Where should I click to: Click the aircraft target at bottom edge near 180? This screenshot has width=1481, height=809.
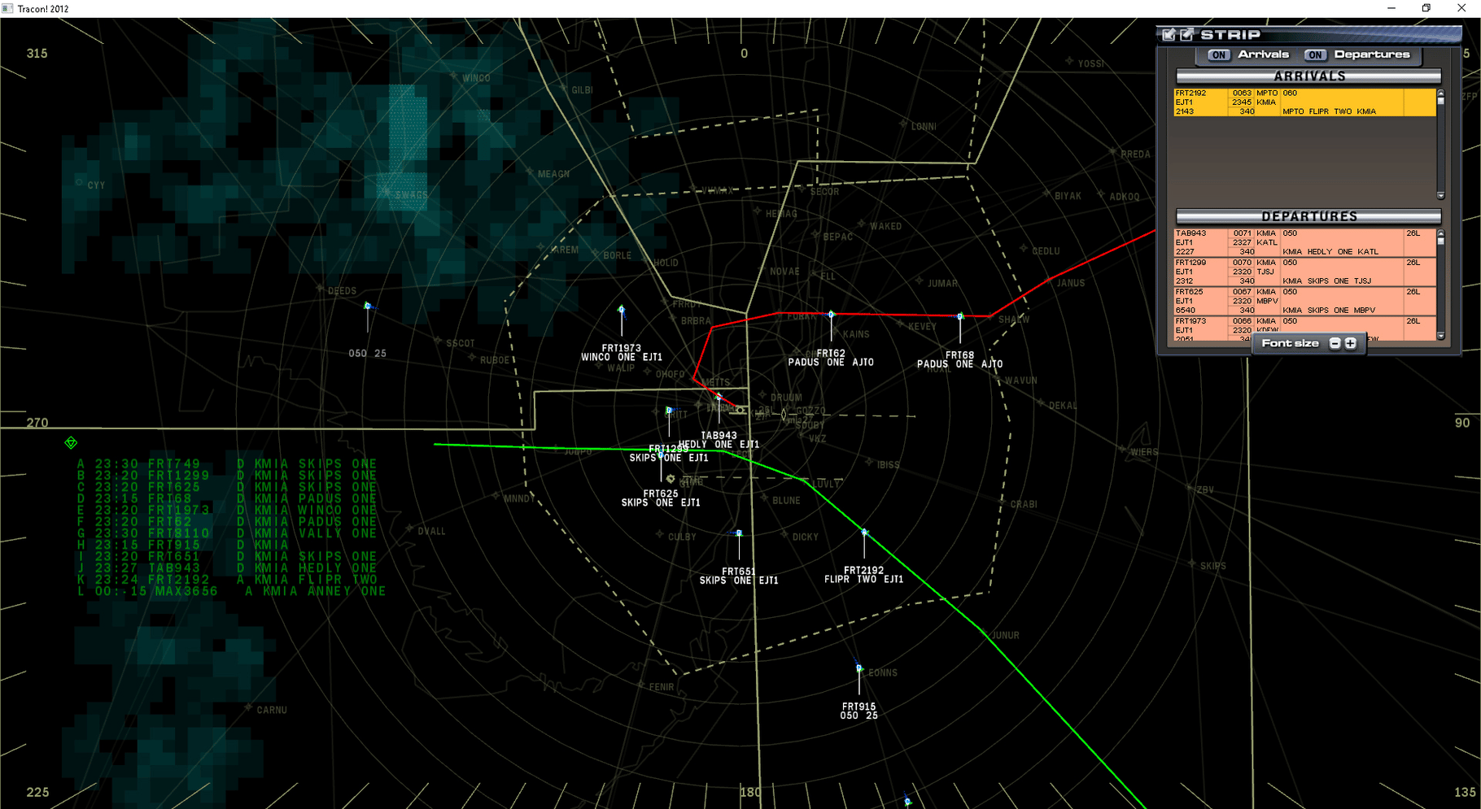[x=908, y=802]
